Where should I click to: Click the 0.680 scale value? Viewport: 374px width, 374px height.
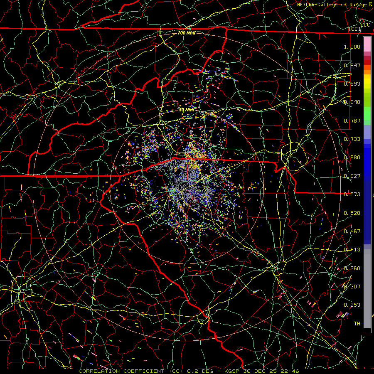click(x=352, y=157)
